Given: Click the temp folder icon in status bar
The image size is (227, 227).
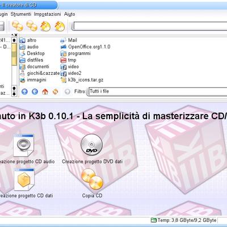Looking at the screenshot, I should tap(154, 220).
